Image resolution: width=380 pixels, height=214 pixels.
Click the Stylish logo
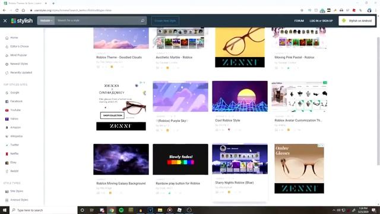(22, 21)
